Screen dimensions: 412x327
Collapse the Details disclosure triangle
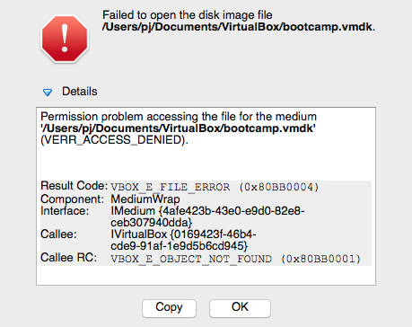click(x=48, y=93)
